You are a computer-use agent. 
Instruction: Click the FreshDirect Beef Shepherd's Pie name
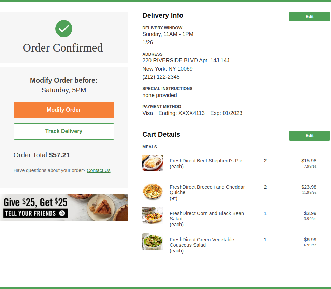(206, 161)
